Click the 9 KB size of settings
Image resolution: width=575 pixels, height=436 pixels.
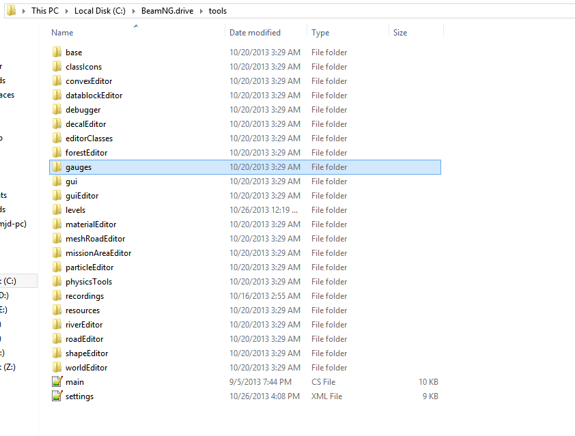(x=430, y=396)
